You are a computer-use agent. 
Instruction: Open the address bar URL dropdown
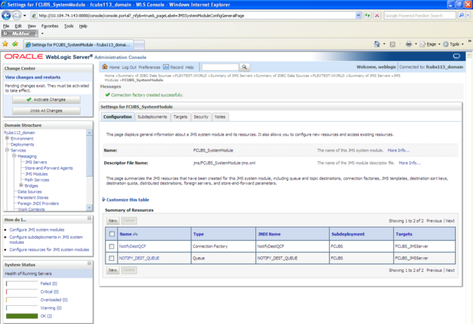tap(358, 15)
